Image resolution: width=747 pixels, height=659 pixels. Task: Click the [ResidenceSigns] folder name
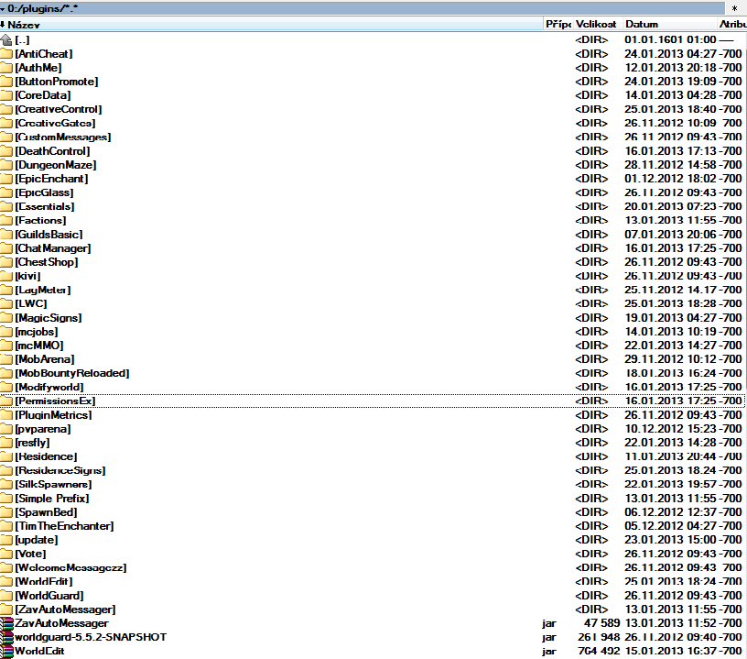[x=60, y=470]
